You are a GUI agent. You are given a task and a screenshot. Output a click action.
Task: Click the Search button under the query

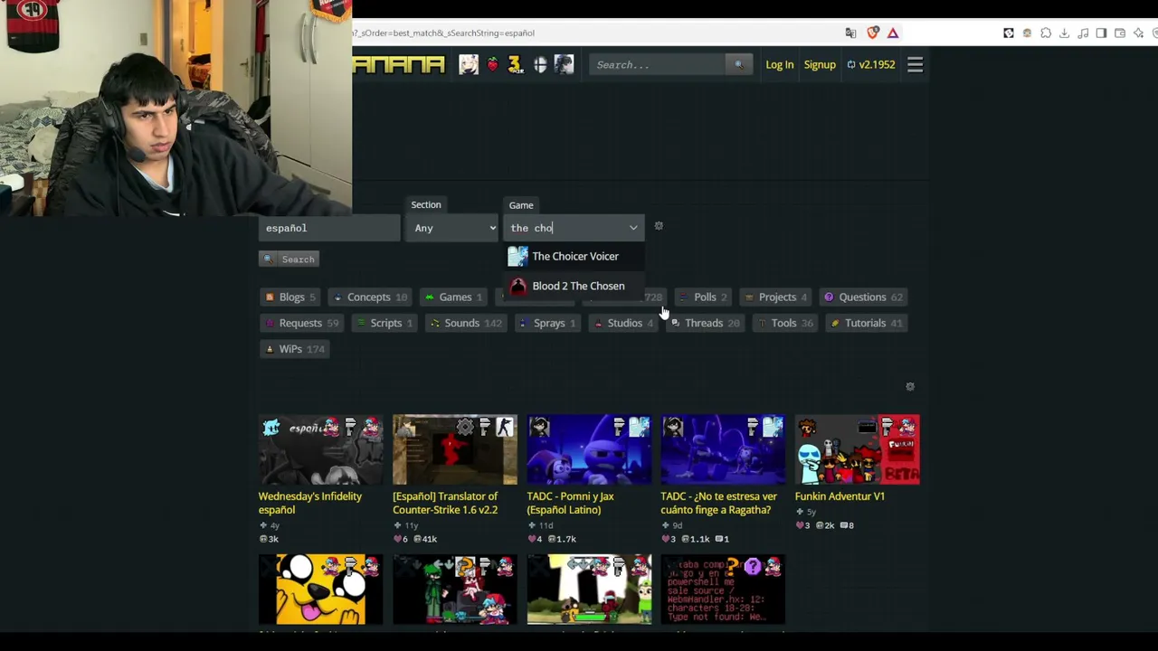pyautogui.click(x=289, y=259)
